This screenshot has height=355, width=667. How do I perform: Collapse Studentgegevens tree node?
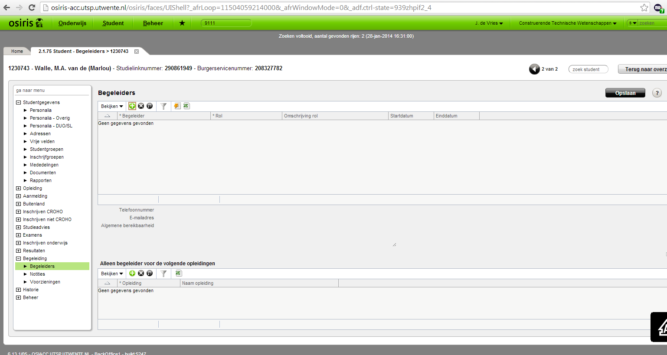[18, 103]
